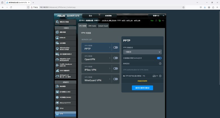The image size is (220, 118).
Task: Select the VPN sidebar icon
Action: click(57, 114)
